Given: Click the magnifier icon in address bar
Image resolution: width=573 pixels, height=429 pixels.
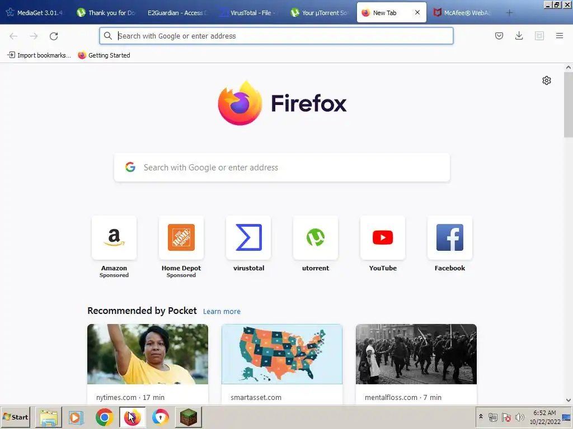Looking at the screenshot, I should coord(108,36).
